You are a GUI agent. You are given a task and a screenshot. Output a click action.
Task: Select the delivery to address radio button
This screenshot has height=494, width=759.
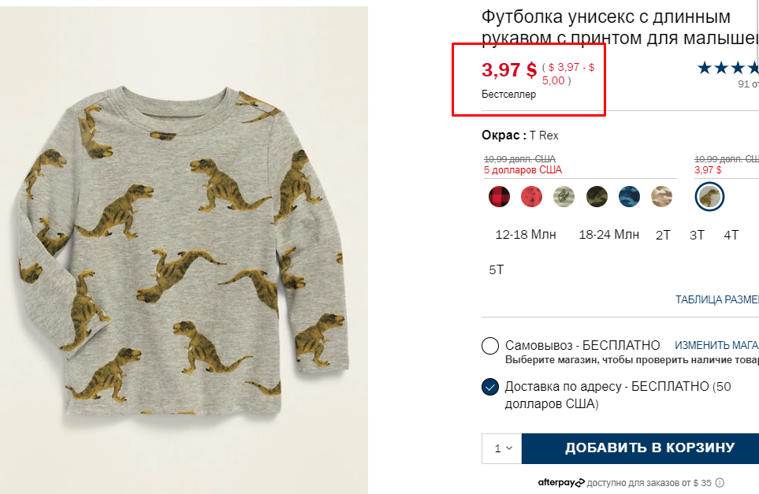click(x=490, y=387)
